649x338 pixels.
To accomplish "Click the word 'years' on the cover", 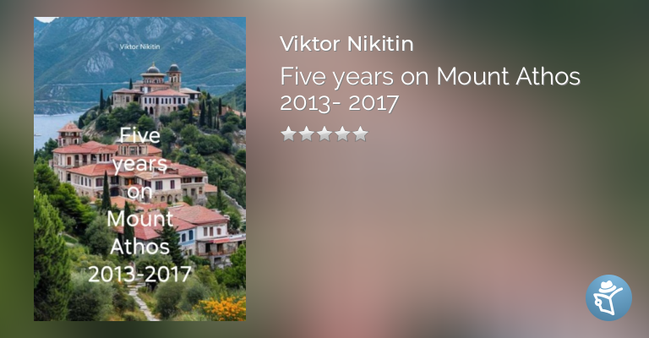I will pos(140,163).
